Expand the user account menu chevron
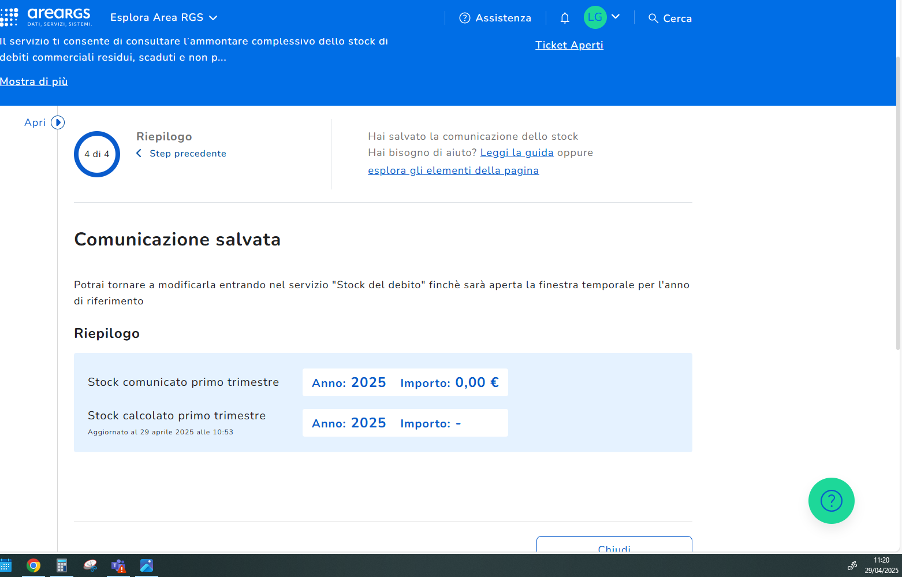Image resolution: width=902 pixels, height=577 pixels. 616,17
